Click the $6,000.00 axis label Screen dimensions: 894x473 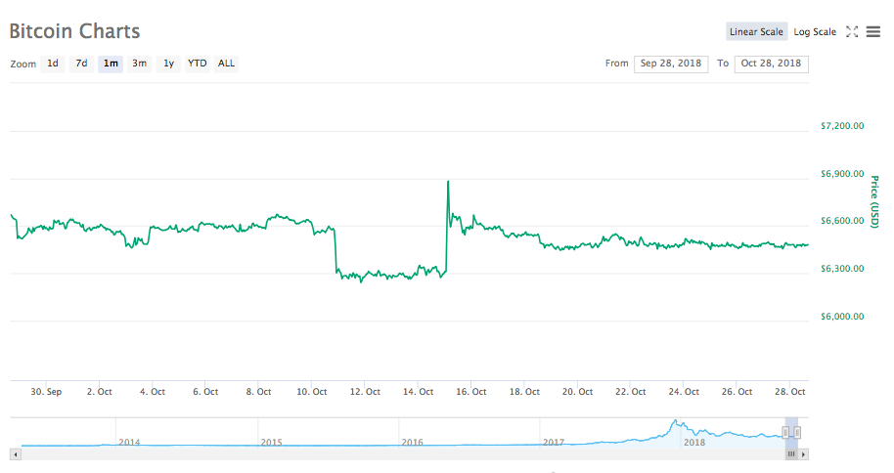[842, 317]
